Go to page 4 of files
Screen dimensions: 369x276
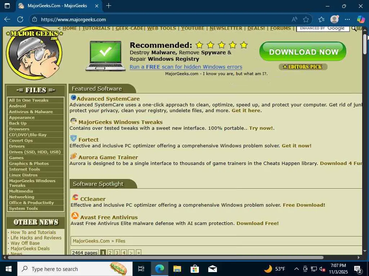coord(124,253)
